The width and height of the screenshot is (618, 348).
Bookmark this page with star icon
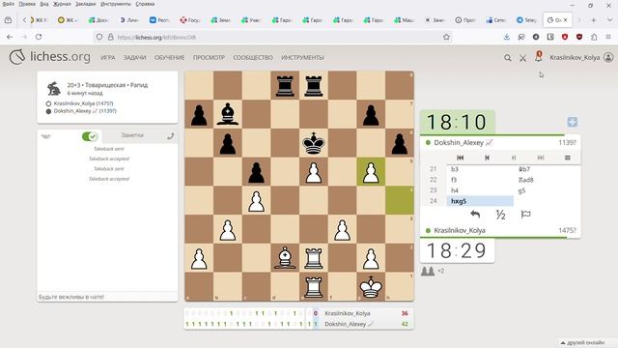pos(446,37)
